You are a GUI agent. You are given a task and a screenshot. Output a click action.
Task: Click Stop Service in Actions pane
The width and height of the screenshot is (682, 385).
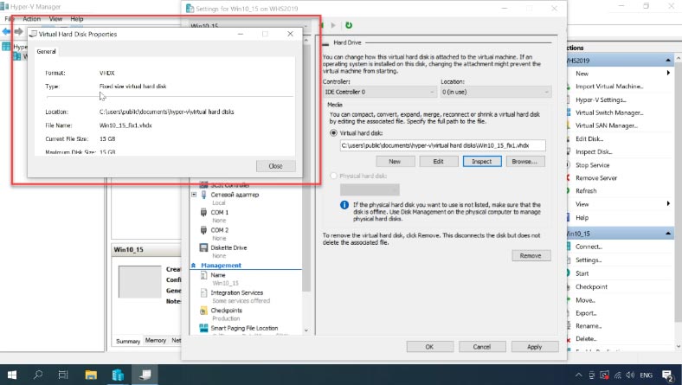click(592, 165)
